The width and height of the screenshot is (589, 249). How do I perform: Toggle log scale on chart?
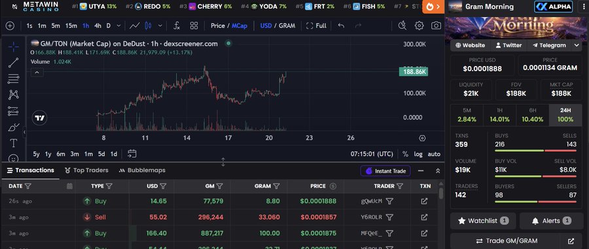click(418, 154)
